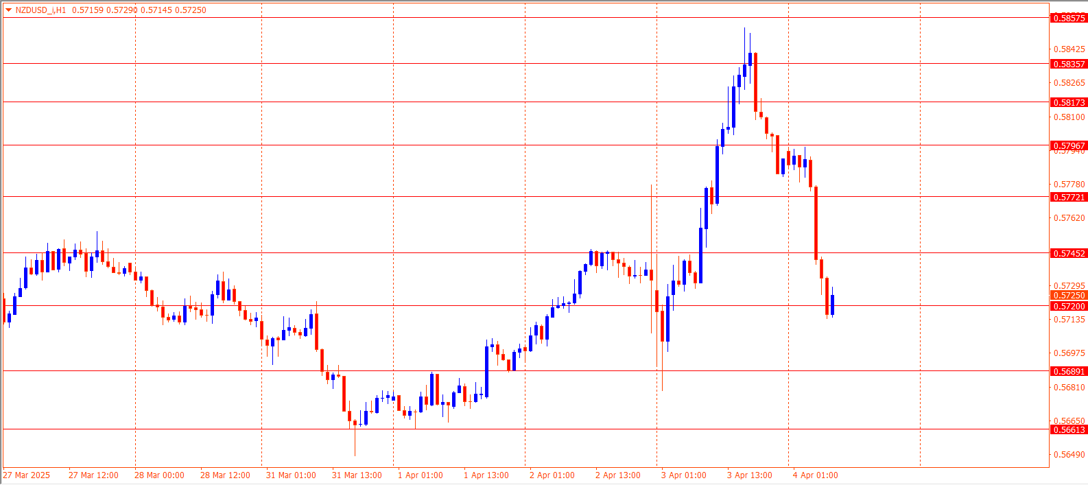This screenshot has width=1088, height=485.
Task: Select the 0.58575 price level label
Action: coord(1069,19)
